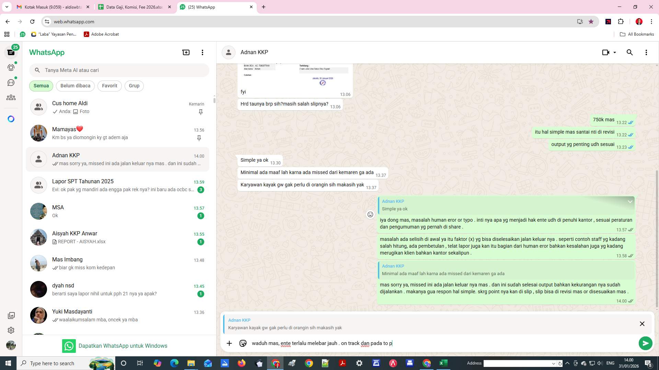
Task: Open the Channels section in sidebar
Action: (11, 82)
